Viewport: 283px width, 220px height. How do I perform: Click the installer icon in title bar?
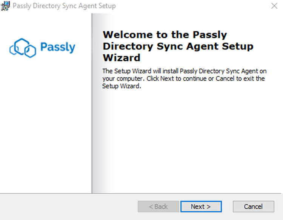click(5, 6)
